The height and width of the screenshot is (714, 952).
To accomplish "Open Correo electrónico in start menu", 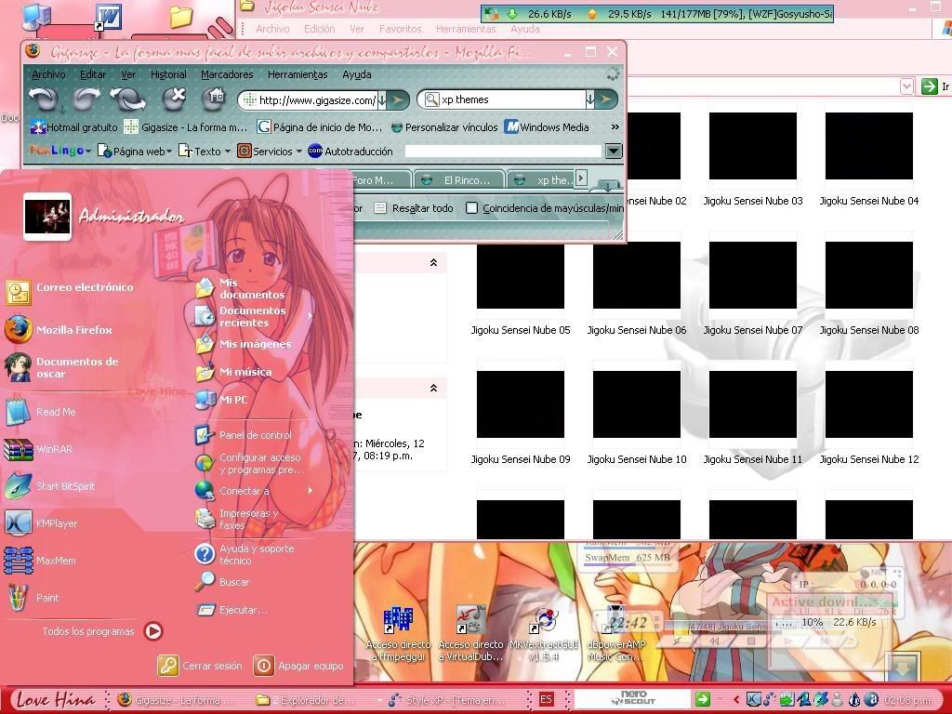I will coord(69,291).
